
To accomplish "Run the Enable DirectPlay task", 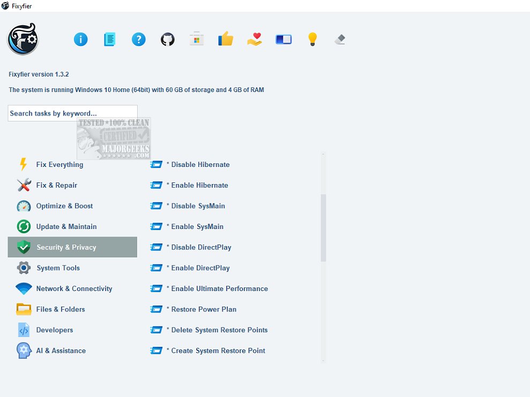I will click(x=198, y=268).
